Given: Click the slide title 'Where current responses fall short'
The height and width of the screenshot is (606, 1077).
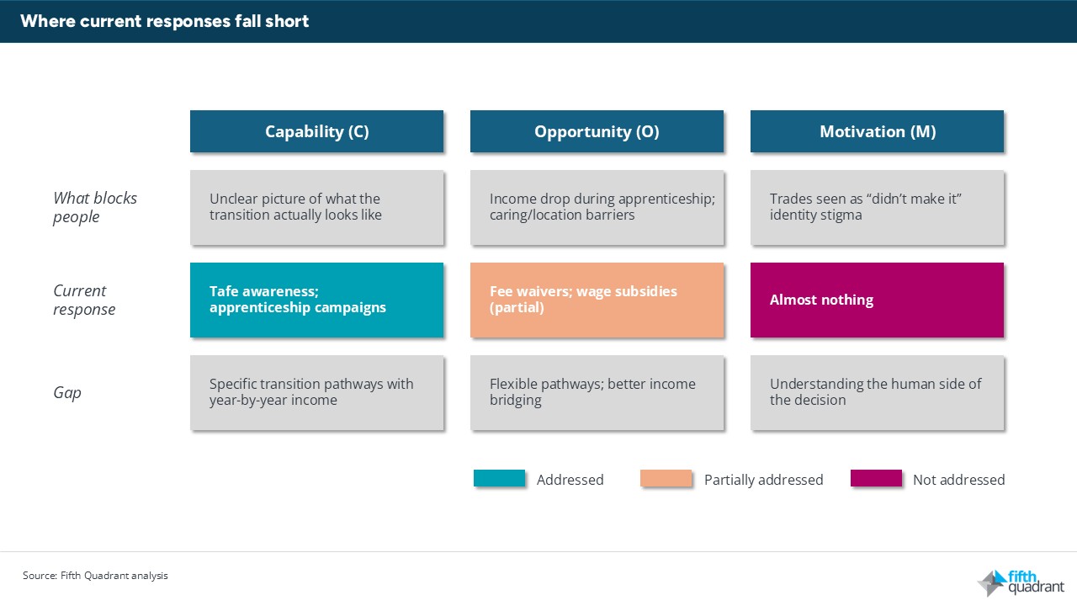Looking at the screenshot, I should coord(165,21).
